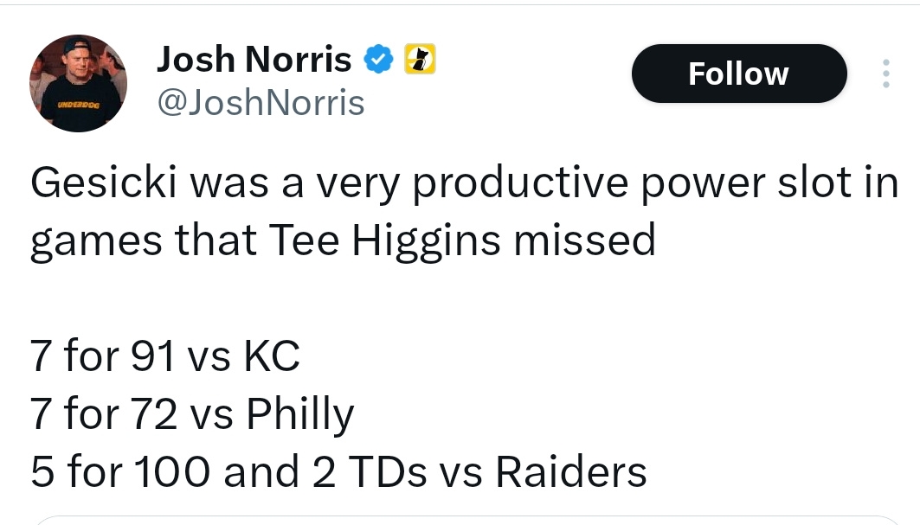The image size is (920, 525).
Task: Click the '5 for 100' stat text
Action: pyautogui.click(x=120, y=471)
